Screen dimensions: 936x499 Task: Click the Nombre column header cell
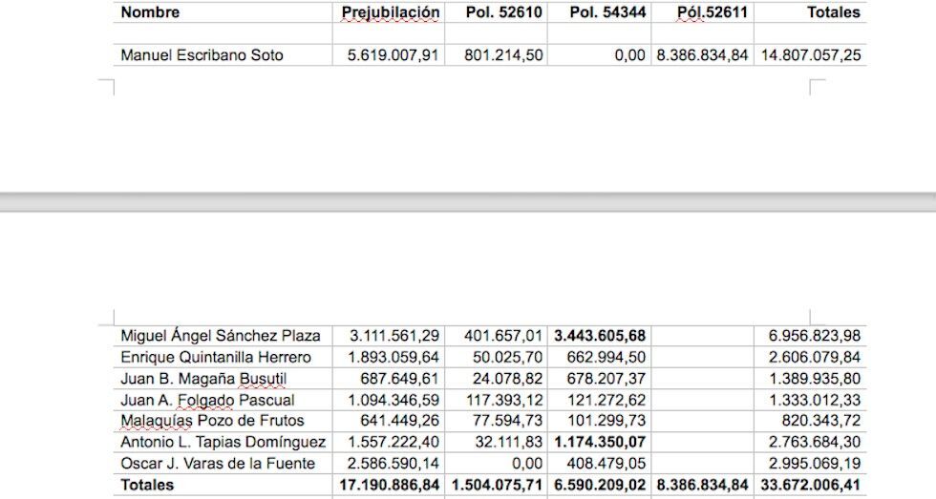point(150,12)
